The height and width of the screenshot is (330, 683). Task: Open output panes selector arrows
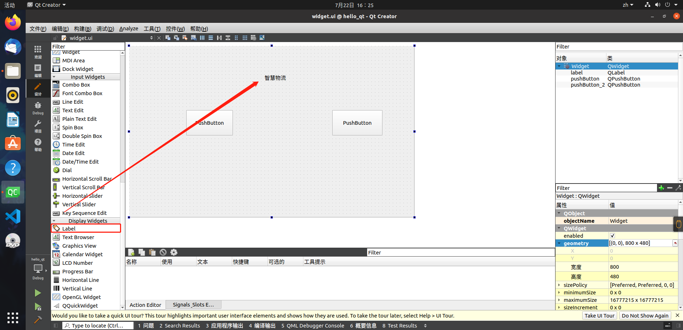point(425,326)
